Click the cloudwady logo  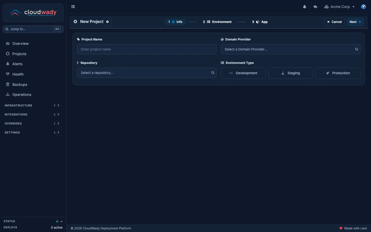tap(33, 13)
